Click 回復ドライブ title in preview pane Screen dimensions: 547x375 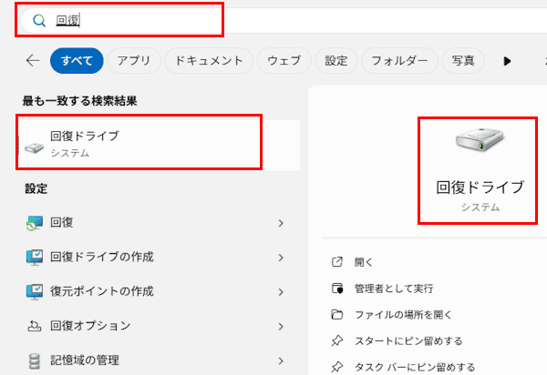480,187
